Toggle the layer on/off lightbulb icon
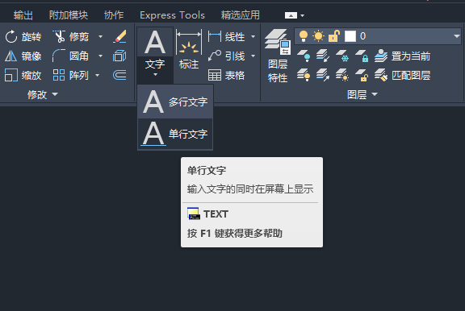Image resolution: width=465 pixels, height=311 pixels. [x=304, y=36]
